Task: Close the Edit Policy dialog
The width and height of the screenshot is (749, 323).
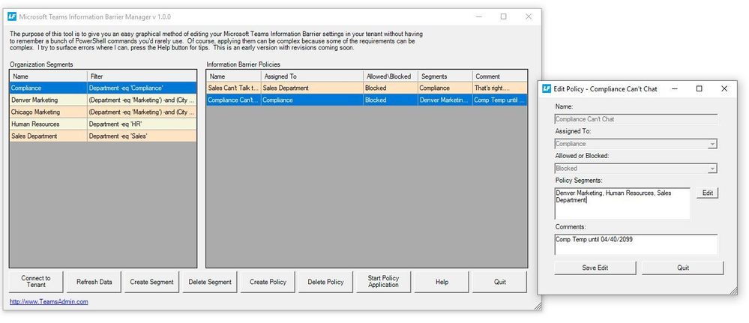Action: coord(724,88)
